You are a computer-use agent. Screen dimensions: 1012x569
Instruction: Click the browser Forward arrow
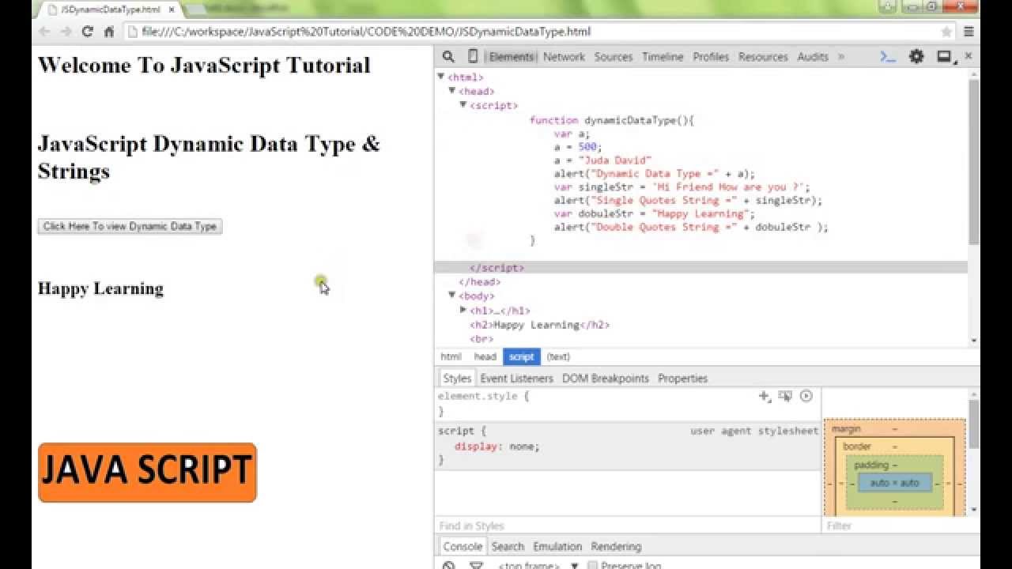click(x=66, y=32)
